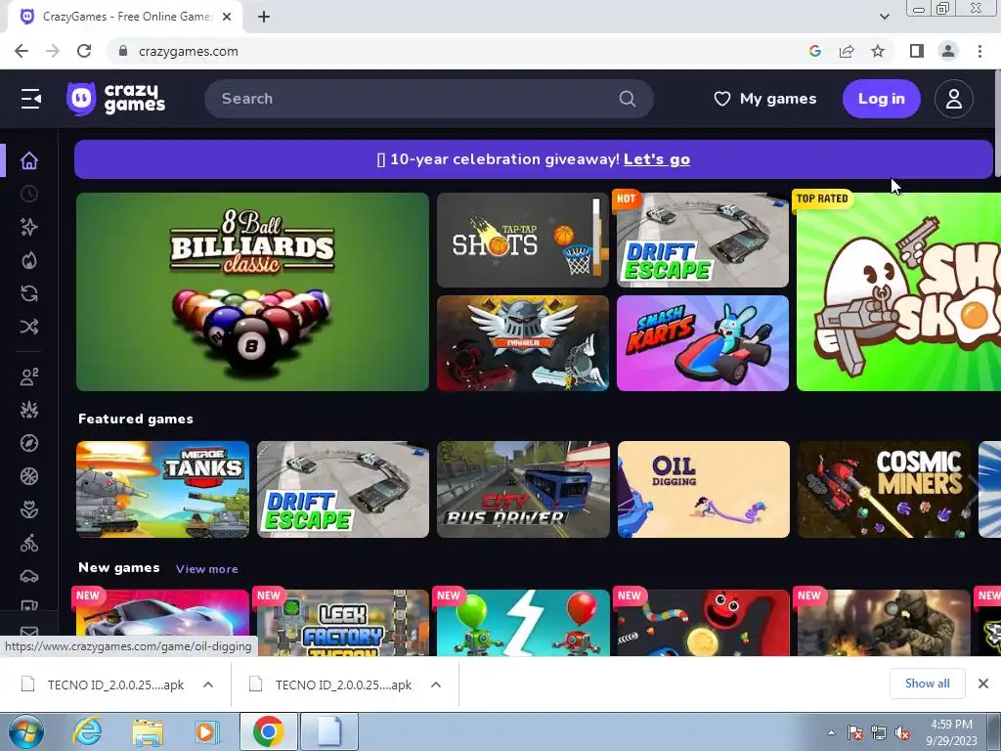Open Smash Karts game thumbnail

[702, 343]
